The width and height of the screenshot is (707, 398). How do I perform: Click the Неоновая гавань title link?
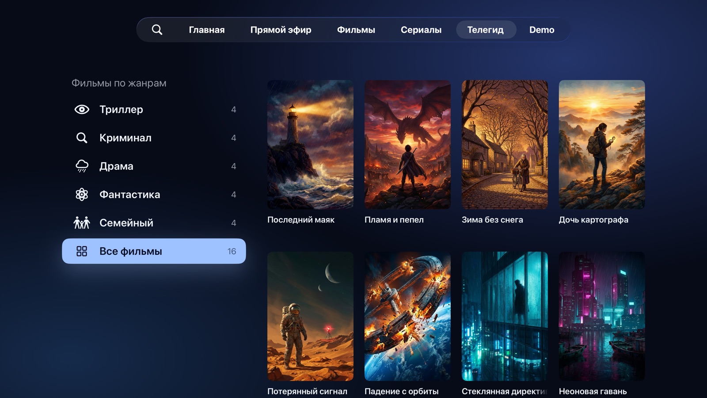(593, 391)
